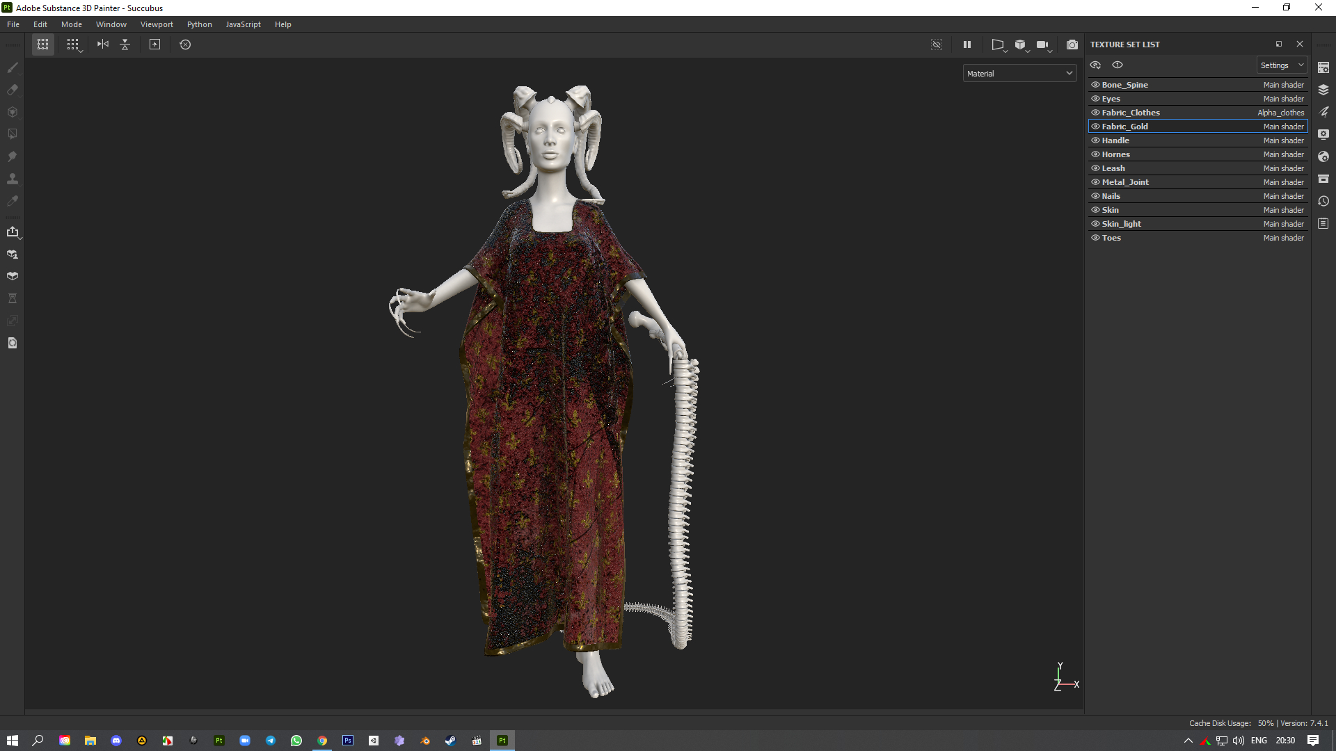Open Photoshop from the Windows taskbar
The height and width of the screenshot is (751, 1336).
click(348, 741)
